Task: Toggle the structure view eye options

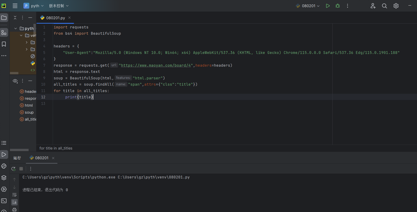Action: [15, 81]
